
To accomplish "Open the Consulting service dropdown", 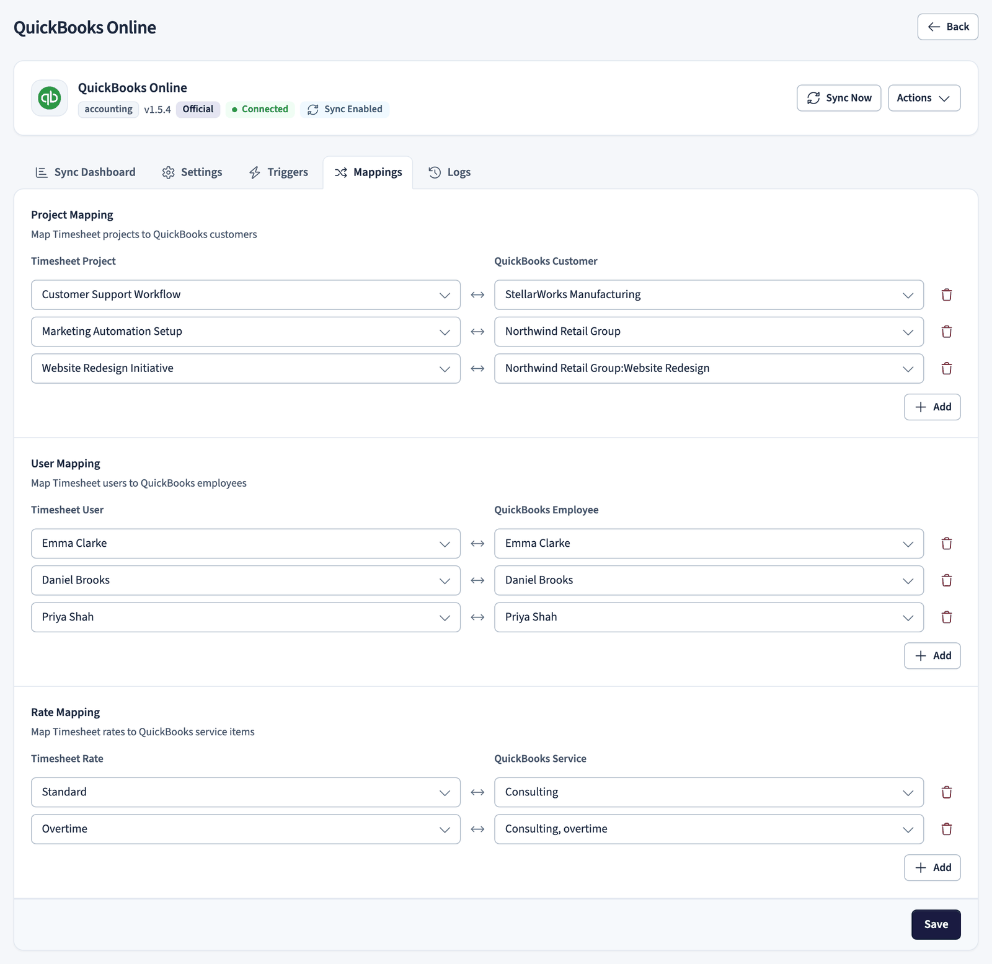I will click(709, 792).
